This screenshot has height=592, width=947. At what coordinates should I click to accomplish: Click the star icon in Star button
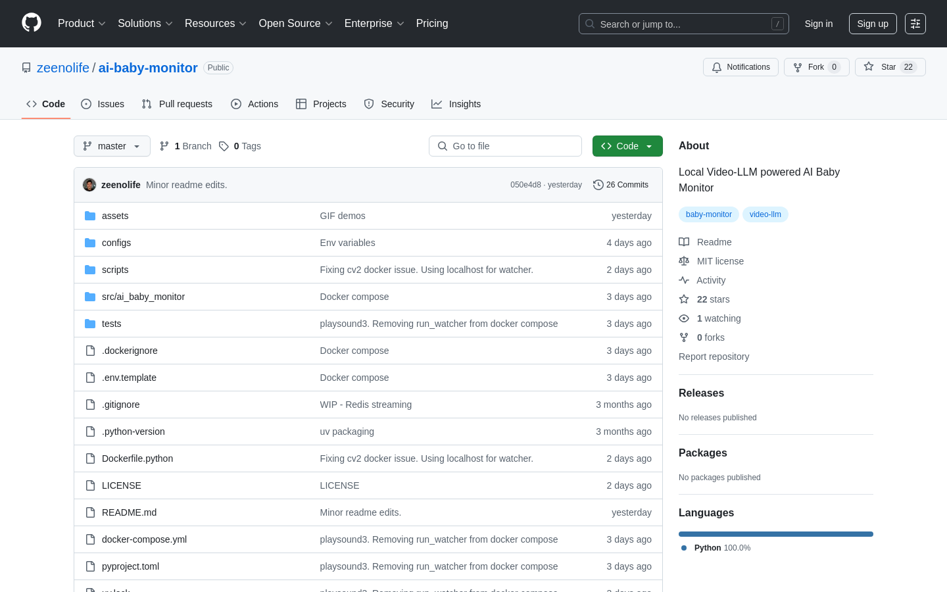[869, 66]
